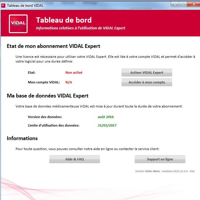Click the 'N/A' account value
The image size is (200, 200).
69,82
